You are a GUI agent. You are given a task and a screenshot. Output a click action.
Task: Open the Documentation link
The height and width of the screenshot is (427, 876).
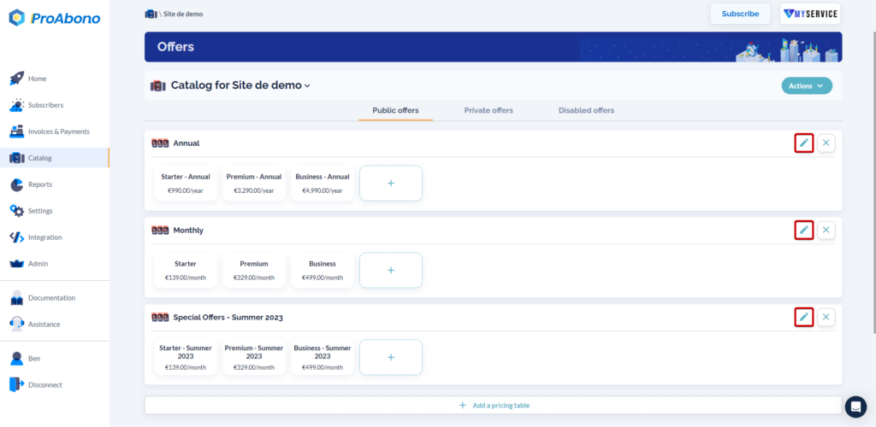coord(51,298)
